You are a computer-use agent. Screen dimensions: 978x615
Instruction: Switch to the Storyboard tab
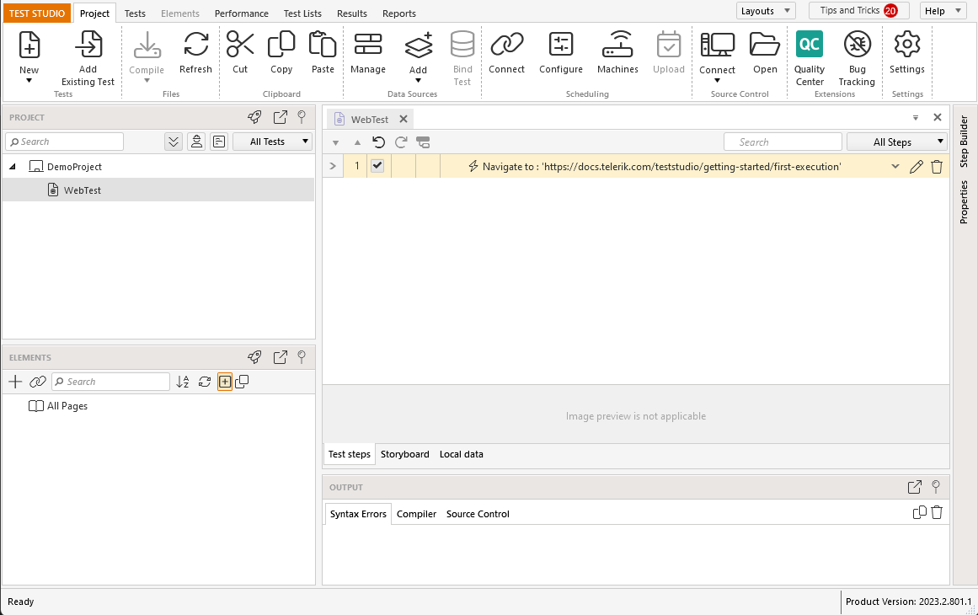[405, 454]
